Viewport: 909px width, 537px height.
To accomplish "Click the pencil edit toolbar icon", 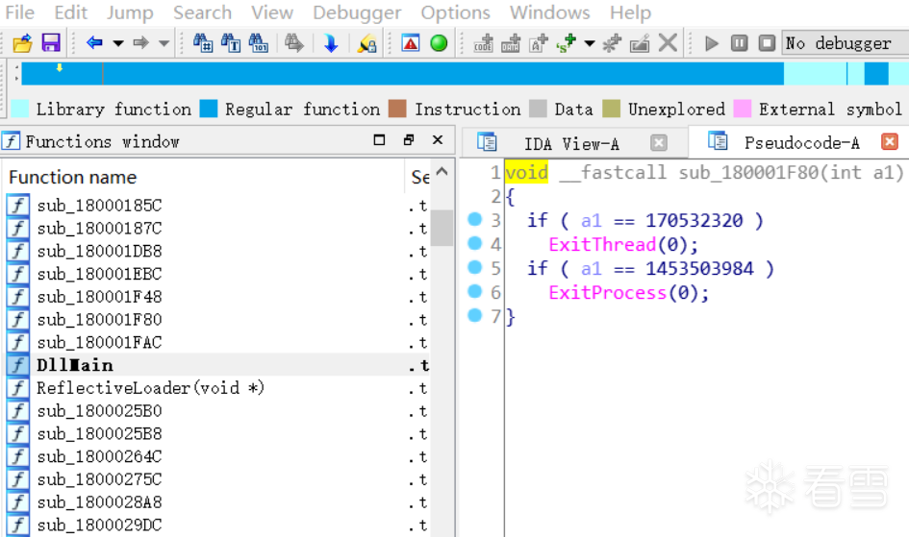I will pyautogui.click(x=640, y=43).
